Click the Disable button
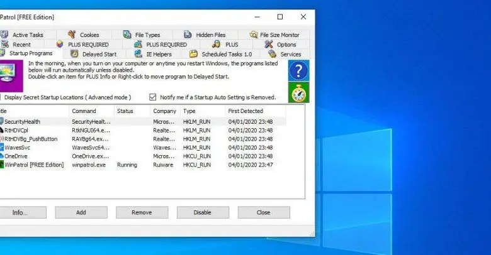491x255 pixels. [x=203, y=212]
